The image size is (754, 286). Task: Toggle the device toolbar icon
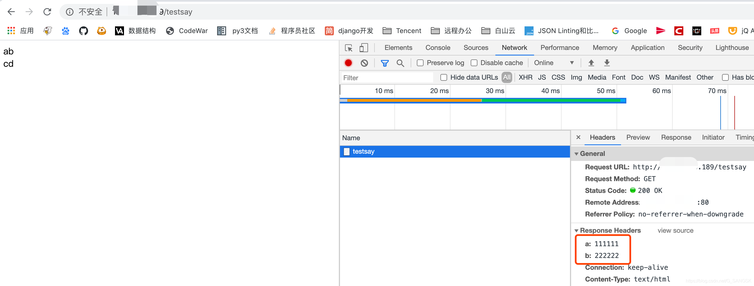pos(364,48)
